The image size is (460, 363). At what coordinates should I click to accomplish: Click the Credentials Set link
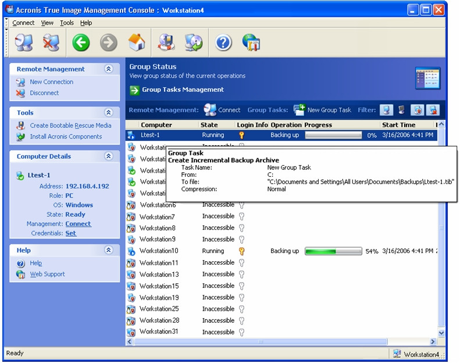71,233
